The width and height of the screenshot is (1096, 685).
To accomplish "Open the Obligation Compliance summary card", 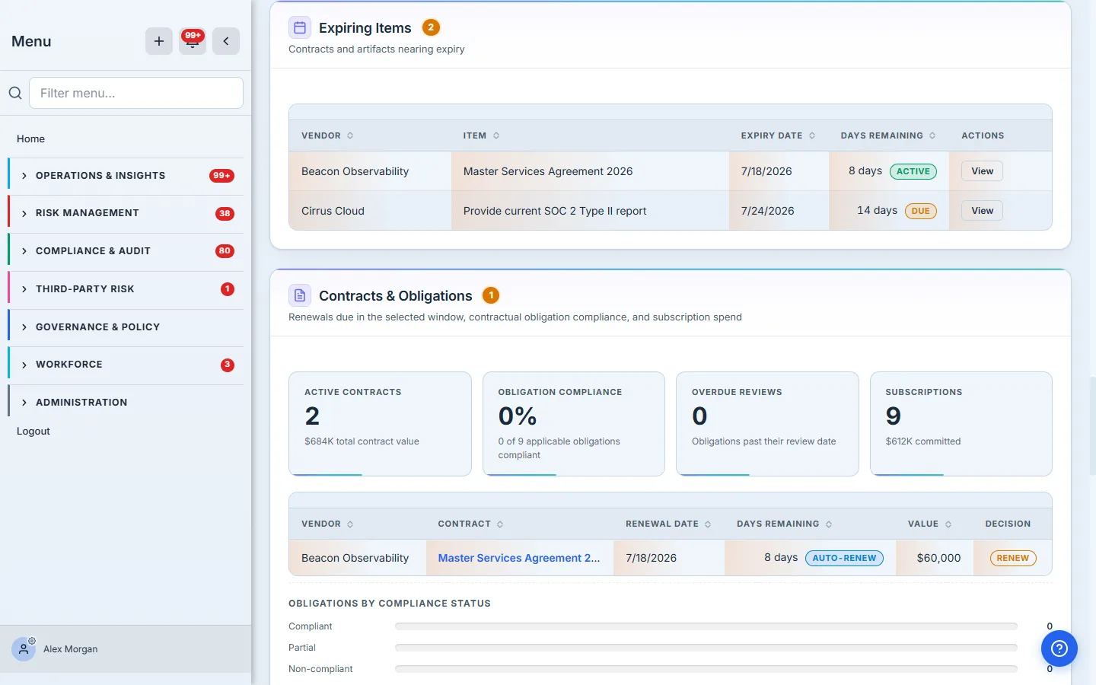I will [574, 424].
